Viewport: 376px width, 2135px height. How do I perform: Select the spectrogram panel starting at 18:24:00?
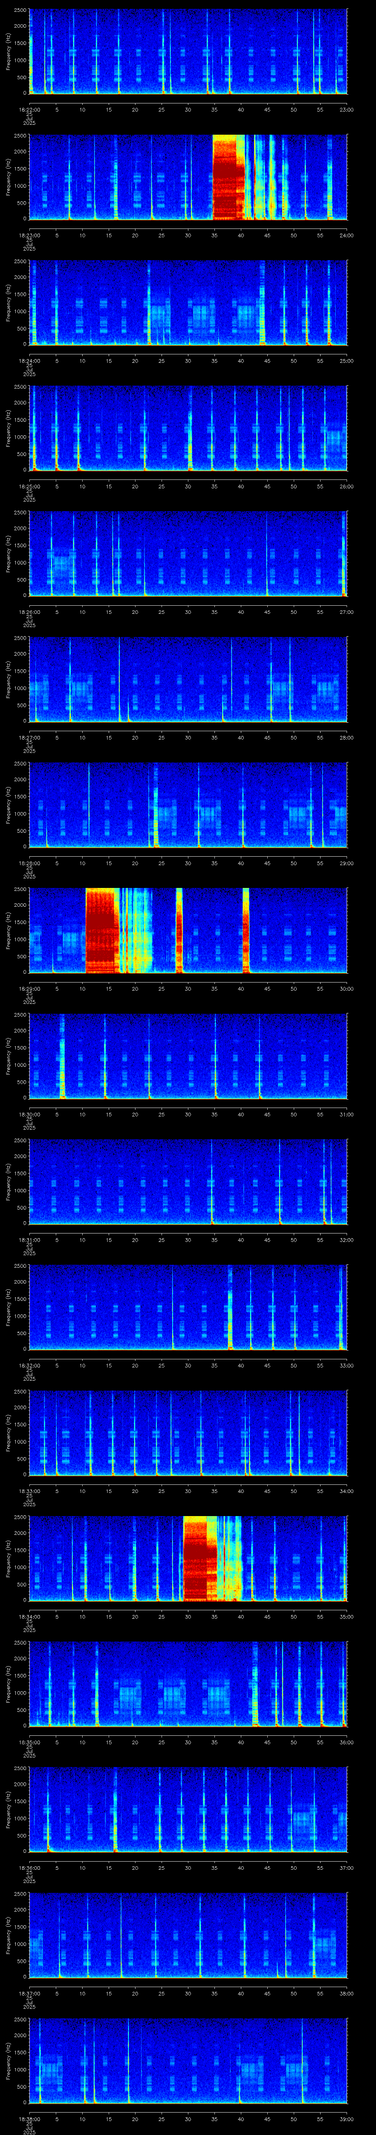click(x=188, y=302)
